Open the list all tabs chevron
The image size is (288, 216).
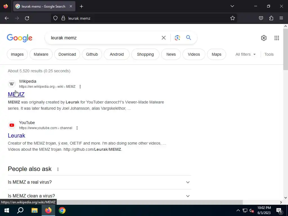coord(232,6)
